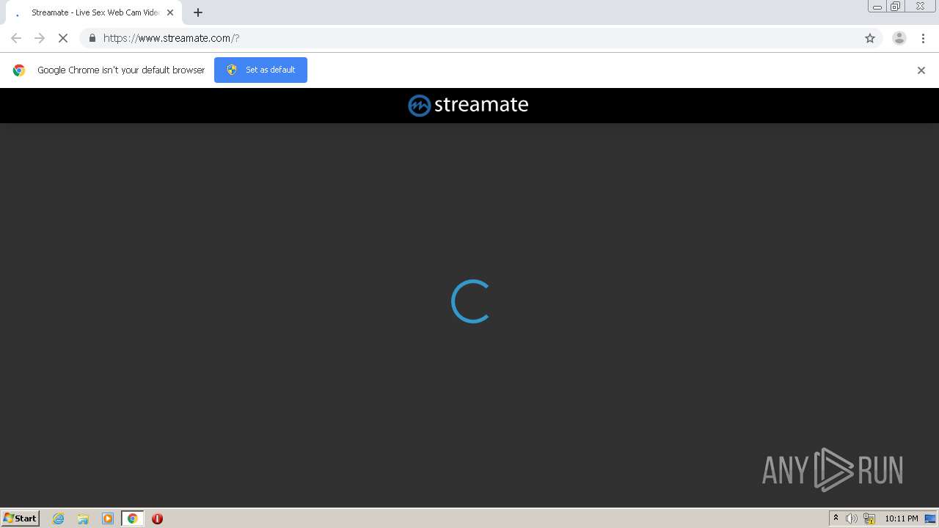Minimize the Chrome window
939x528 pixels.
877,7
